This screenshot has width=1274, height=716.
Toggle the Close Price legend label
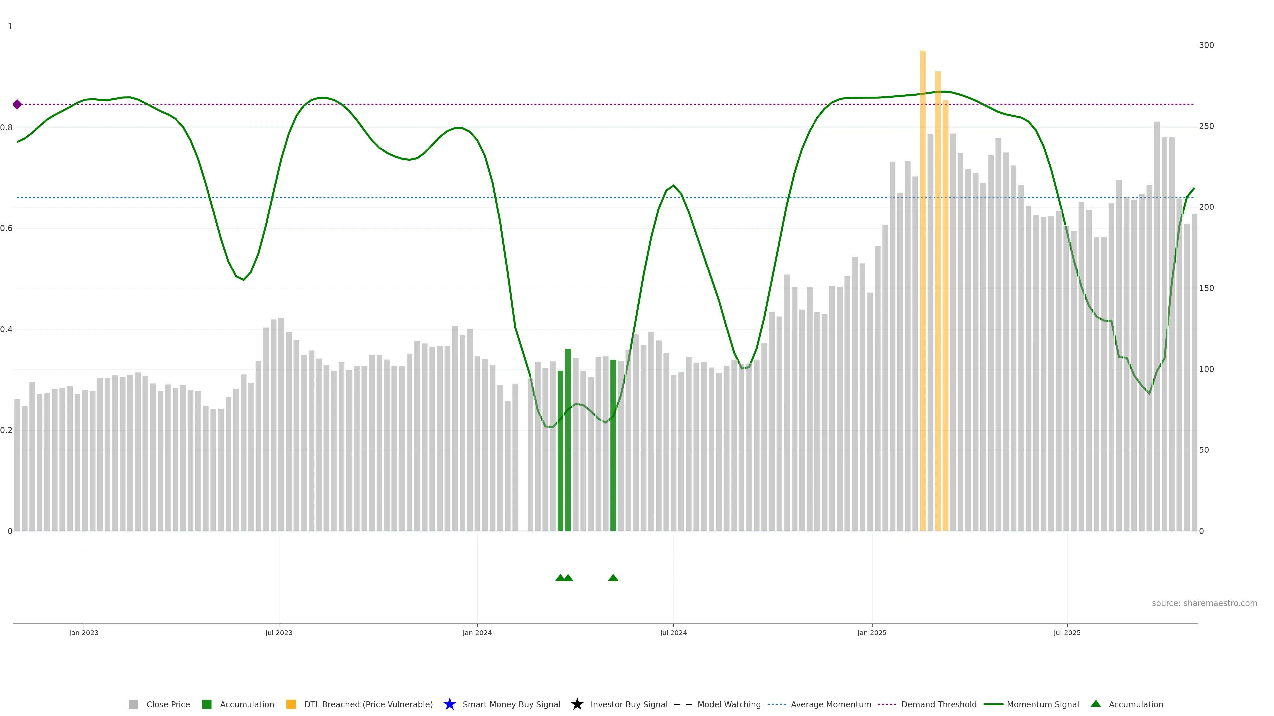(x=168, y=704)
